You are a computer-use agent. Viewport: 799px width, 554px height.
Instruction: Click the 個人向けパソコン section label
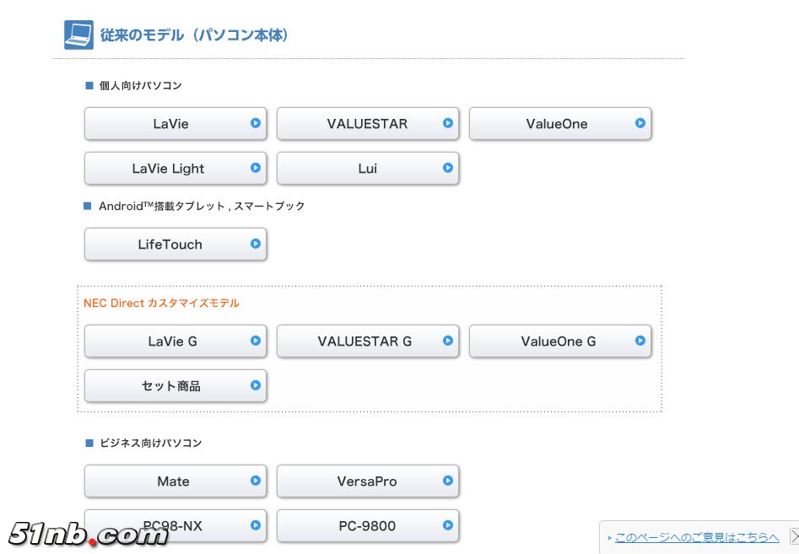click(x=140, y=85)
